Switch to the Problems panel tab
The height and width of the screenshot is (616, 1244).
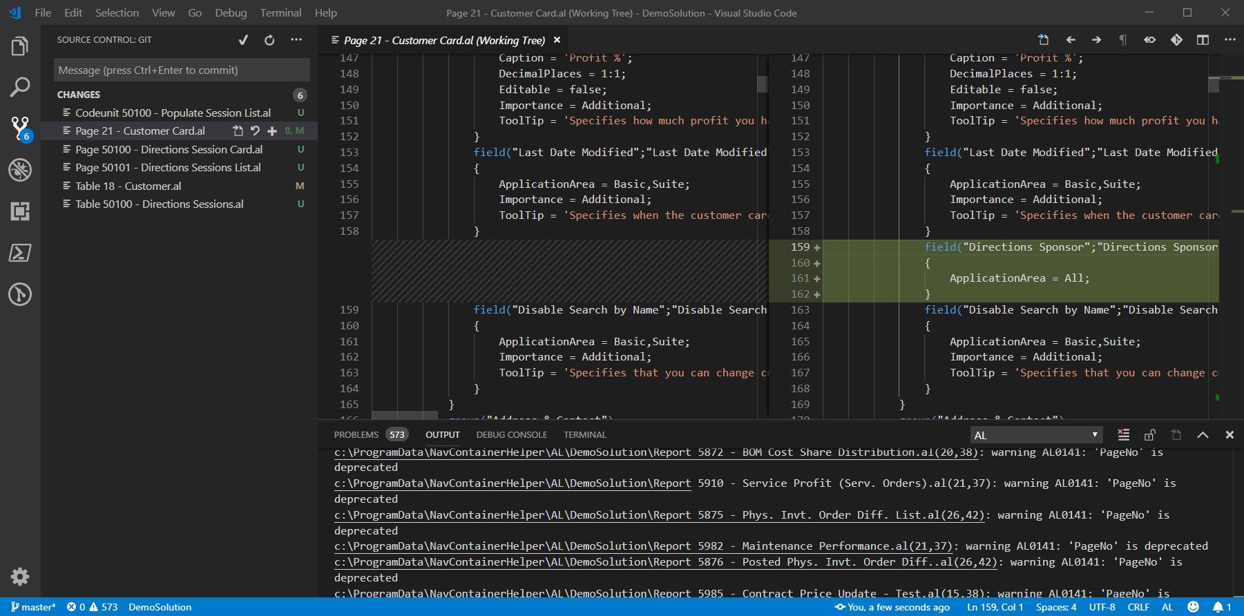(356, 435)
